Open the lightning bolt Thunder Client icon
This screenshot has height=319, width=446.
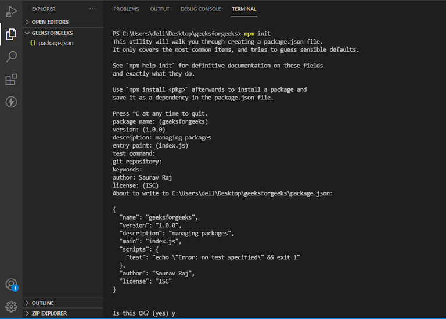coord(11,102)
